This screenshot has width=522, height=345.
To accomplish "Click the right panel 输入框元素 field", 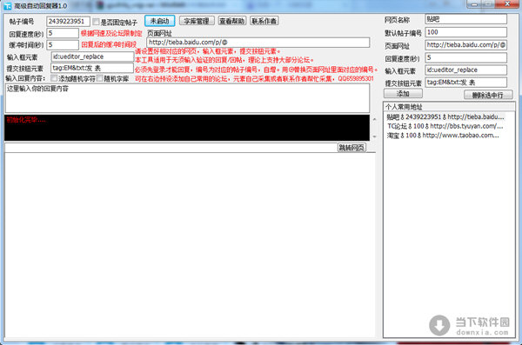I will click(466, 70).
